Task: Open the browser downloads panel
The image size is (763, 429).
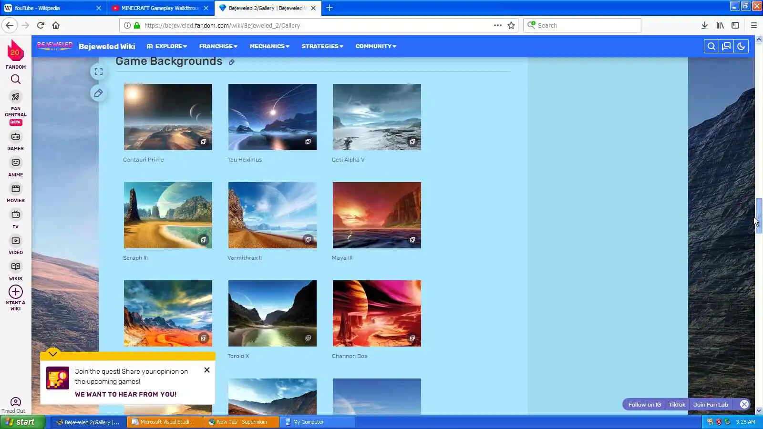Action: pos(704,25)
